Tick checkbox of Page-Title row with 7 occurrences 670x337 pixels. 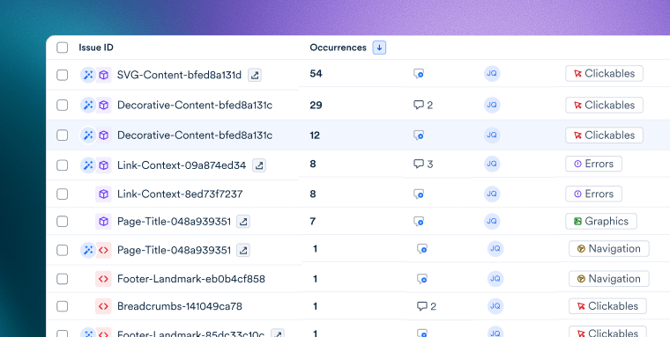click(x=63, y=222)
